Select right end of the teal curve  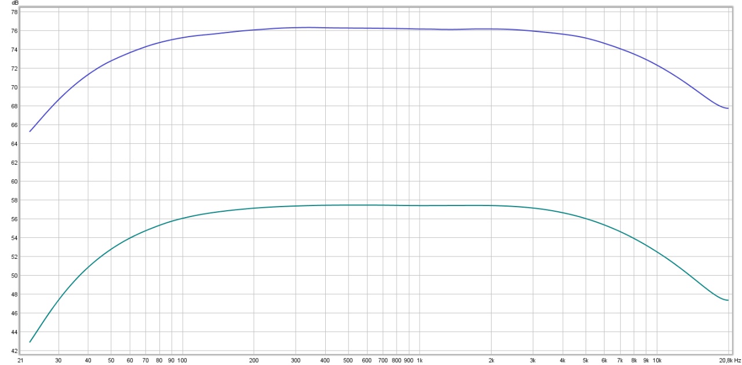(x=728, y=300)
